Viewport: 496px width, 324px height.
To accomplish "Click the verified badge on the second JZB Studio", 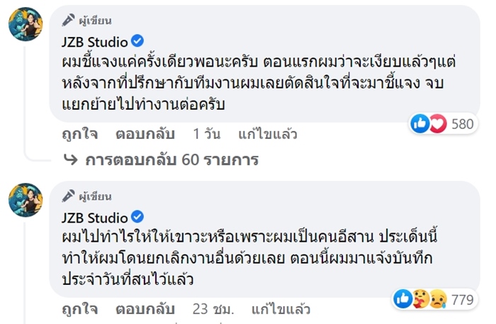I will [139, 217].
